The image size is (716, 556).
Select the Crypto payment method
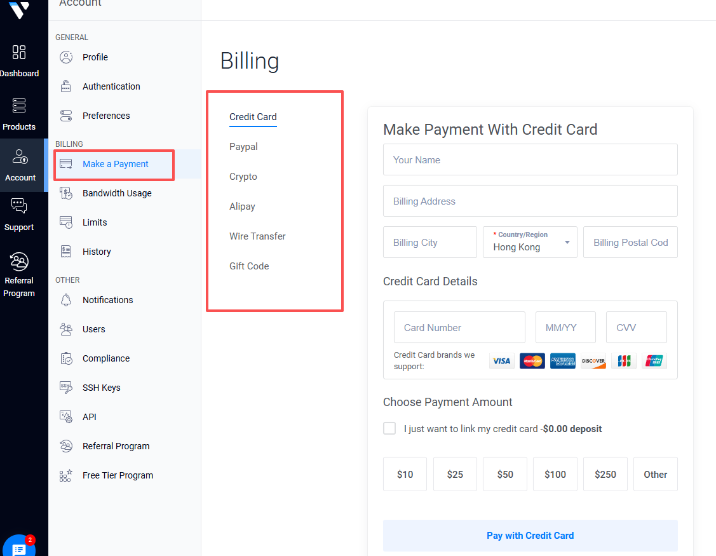click(243, 177)
